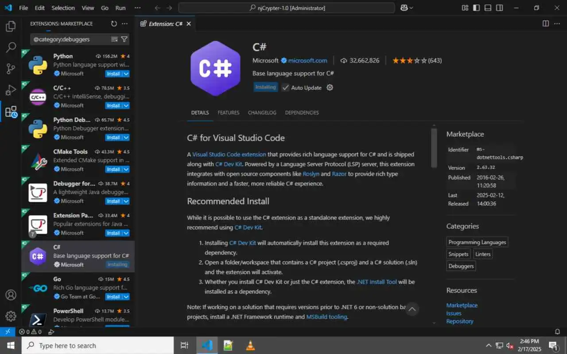Split the editor right
Image resolution: width=567 pixels, height=354 pixels.
coord(546,24)
